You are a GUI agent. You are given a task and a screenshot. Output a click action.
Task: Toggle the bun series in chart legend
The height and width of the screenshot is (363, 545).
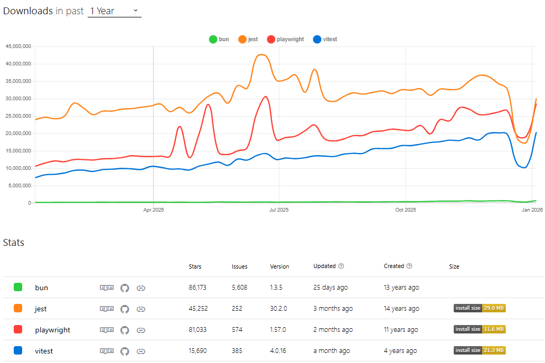point(219,39)
